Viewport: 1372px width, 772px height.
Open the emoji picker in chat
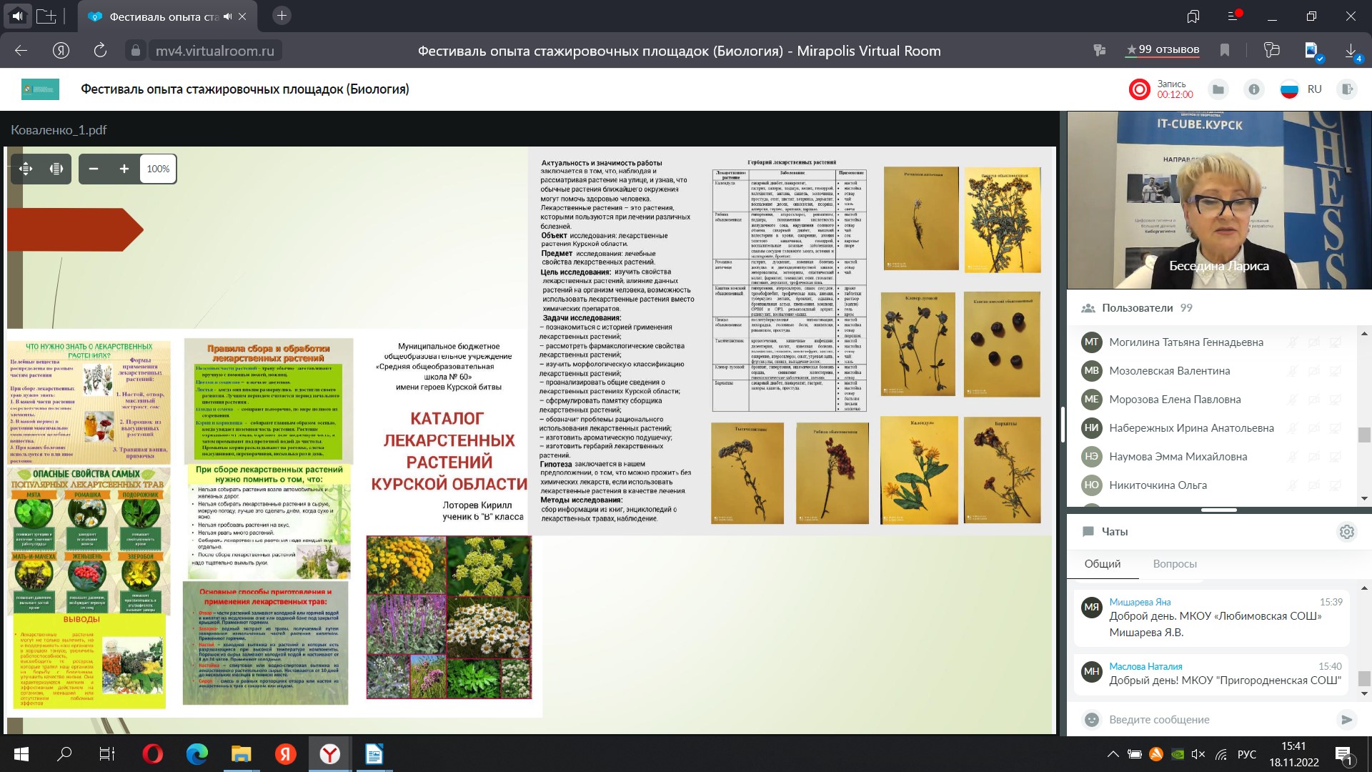pyautogui.click(x=1091, y=720)
